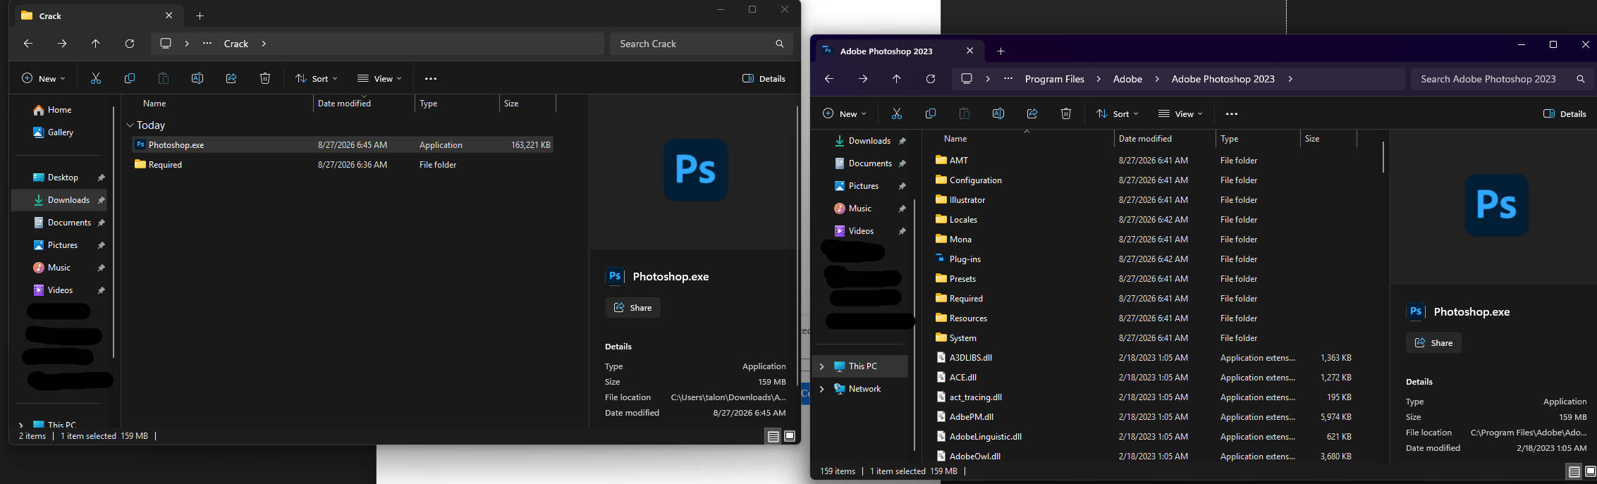Open the See more ellipsis in the Adobe Photoshop 2023 window toolbar
The height and width of the screenshot is (484, 1597).
pyautogui.click(x=1232, y=114)
